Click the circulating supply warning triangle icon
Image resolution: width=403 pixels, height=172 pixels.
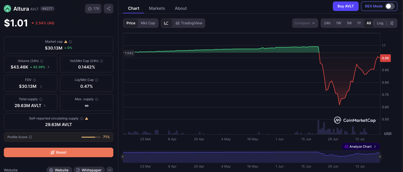(87, 119)
